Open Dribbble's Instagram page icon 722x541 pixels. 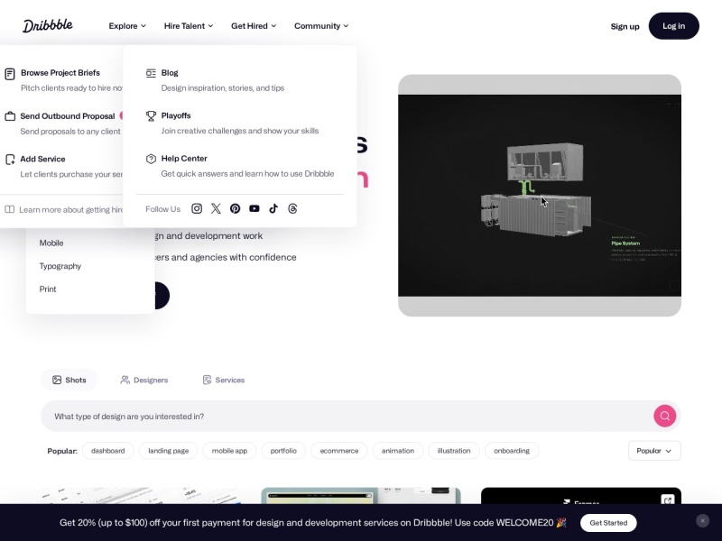pyautogui.click(x=197, y=209)
